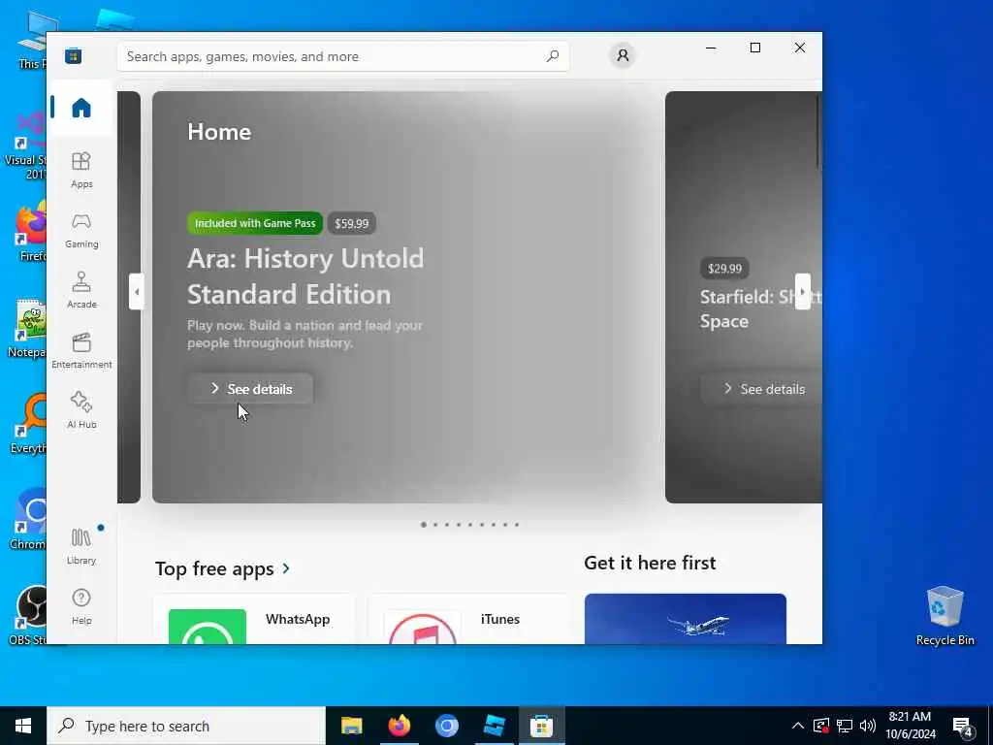Click the Store page vertical scrollbar

pyautogui.click(x=817, y=132)
